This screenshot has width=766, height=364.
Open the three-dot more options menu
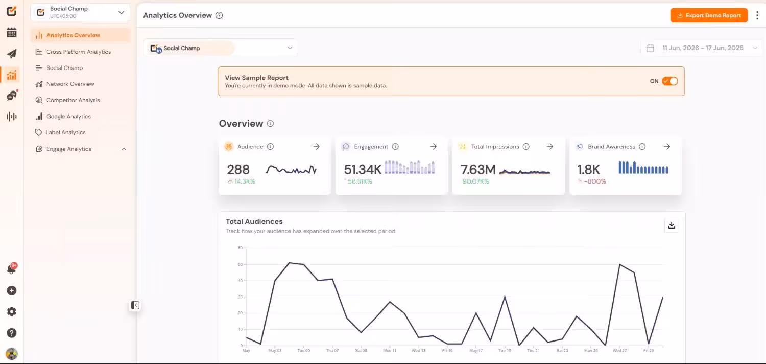point(757,15)
